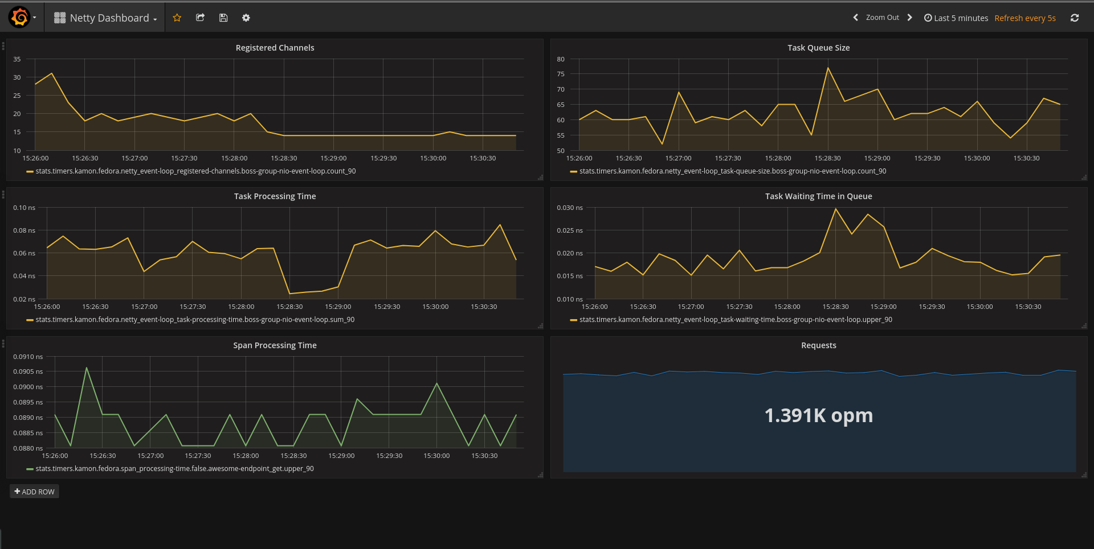Open the Grafana logo main menu
1094x549 pixels.
pyautogui.click(x=22, y=18)
